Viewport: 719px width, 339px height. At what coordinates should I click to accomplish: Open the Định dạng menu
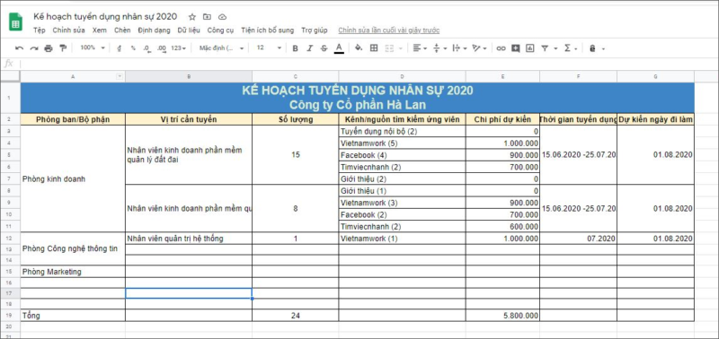[x=154, y=30]
